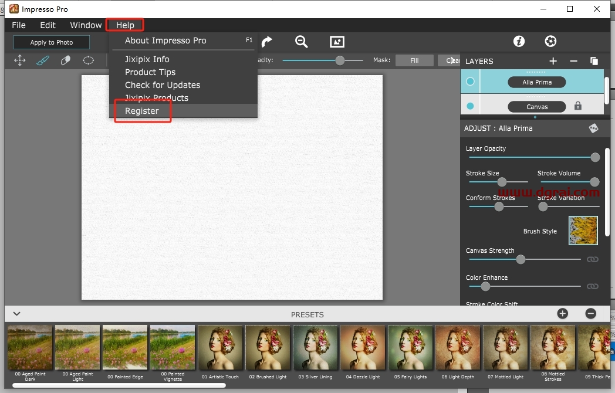Collapse the Presets panel chevron
The image size is (615, 393).
pyautogui.click(x=17, y=314)
